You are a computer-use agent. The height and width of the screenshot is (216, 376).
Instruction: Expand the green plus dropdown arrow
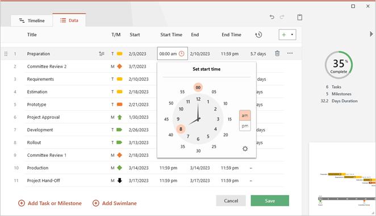(x=292, y=35)
